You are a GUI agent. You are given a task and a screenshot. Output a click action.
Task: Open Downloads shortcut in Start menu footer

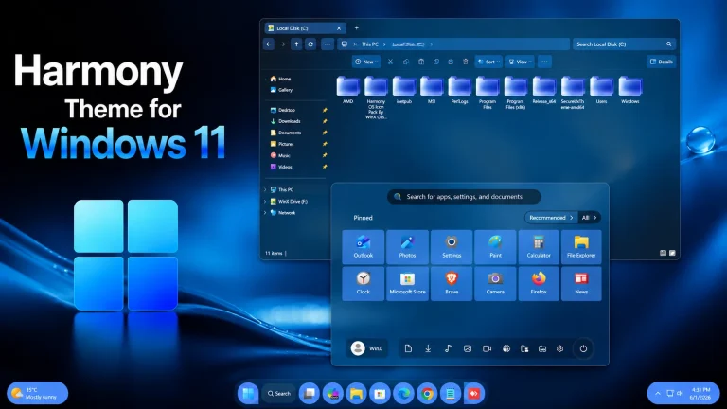[x=428, y=348]
